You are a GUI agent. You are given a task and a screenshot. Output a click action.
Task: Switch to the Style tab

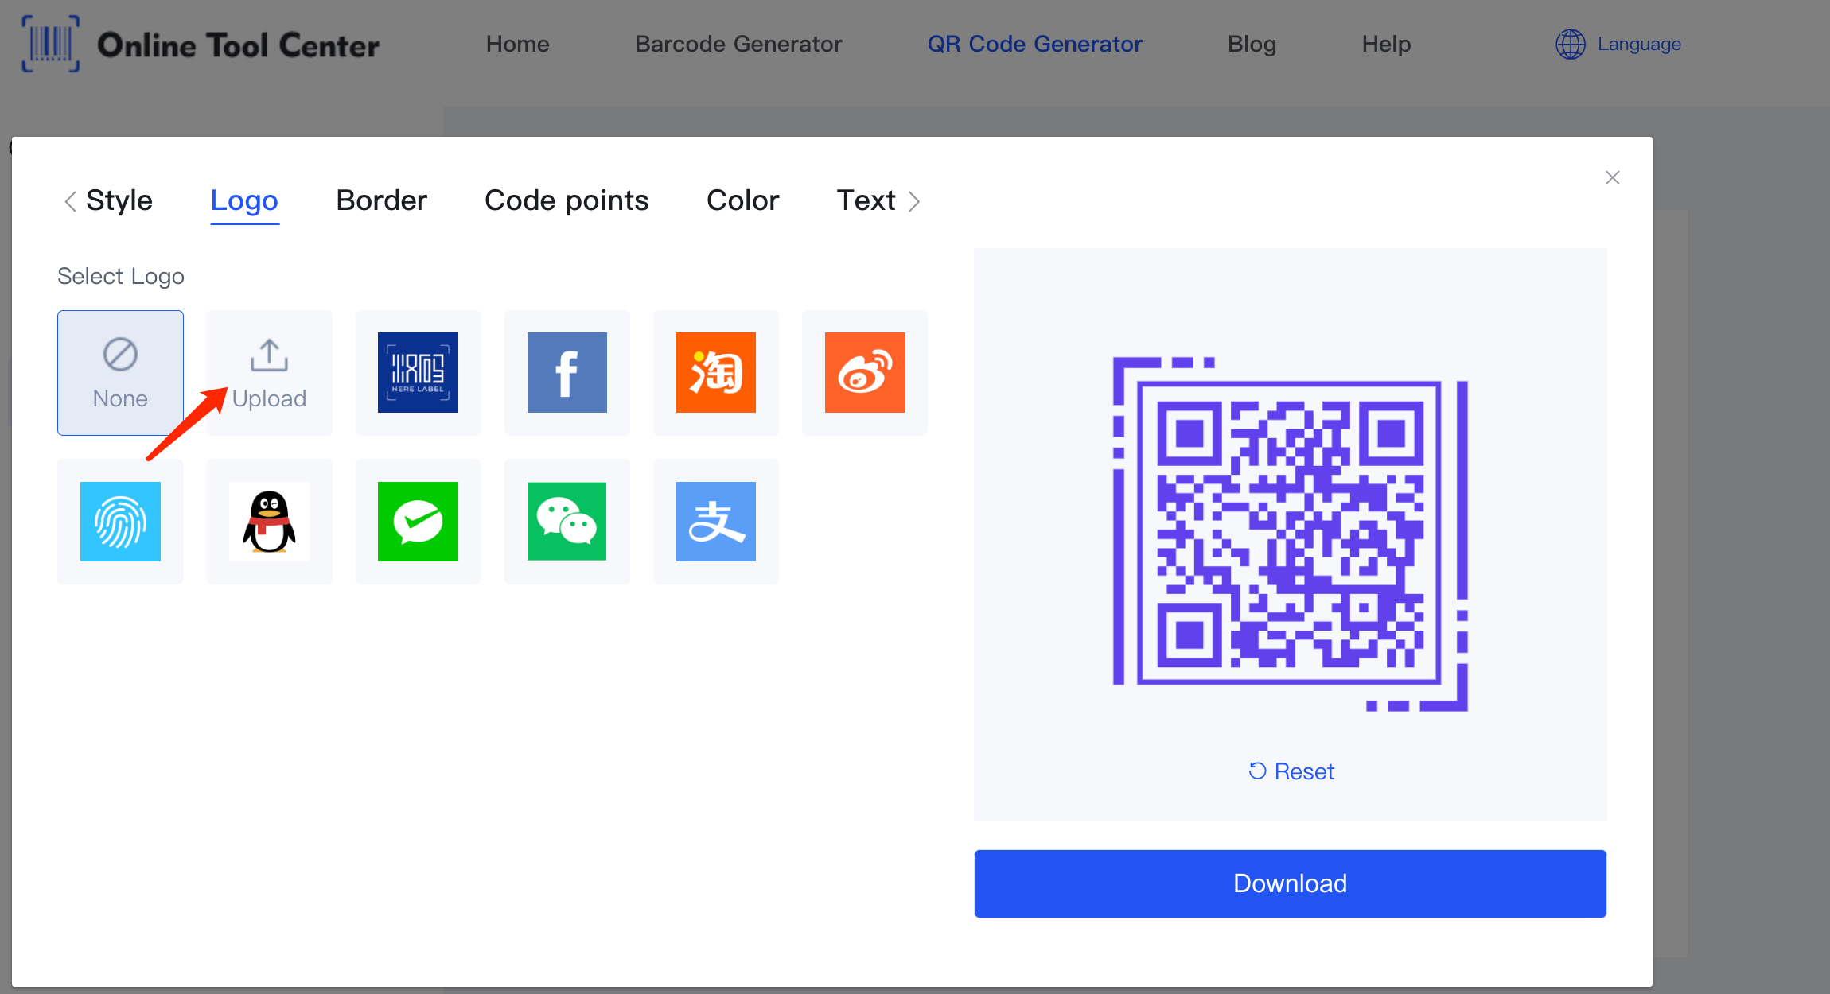click(119, 200)
